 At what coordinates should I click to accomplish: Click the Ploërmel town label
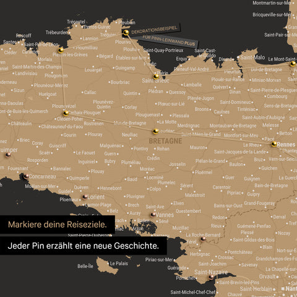click(204, 172)
